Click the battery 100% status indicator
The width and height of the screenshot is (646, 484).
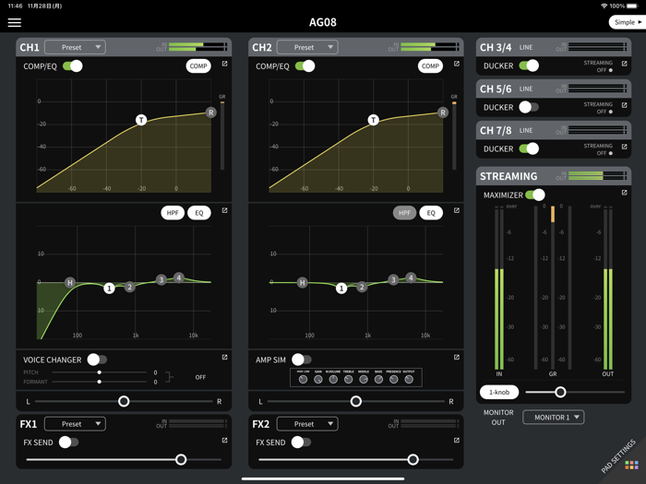click(623, 6)
